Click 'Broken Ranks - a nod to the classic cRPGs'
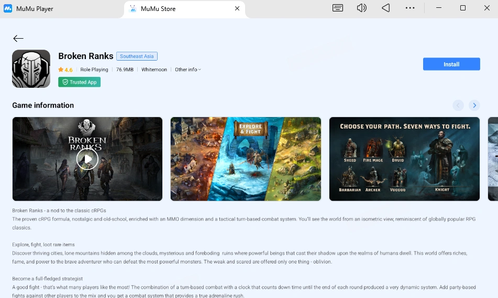This screenshot has height=298, width=498. click(x=59, y=211)
